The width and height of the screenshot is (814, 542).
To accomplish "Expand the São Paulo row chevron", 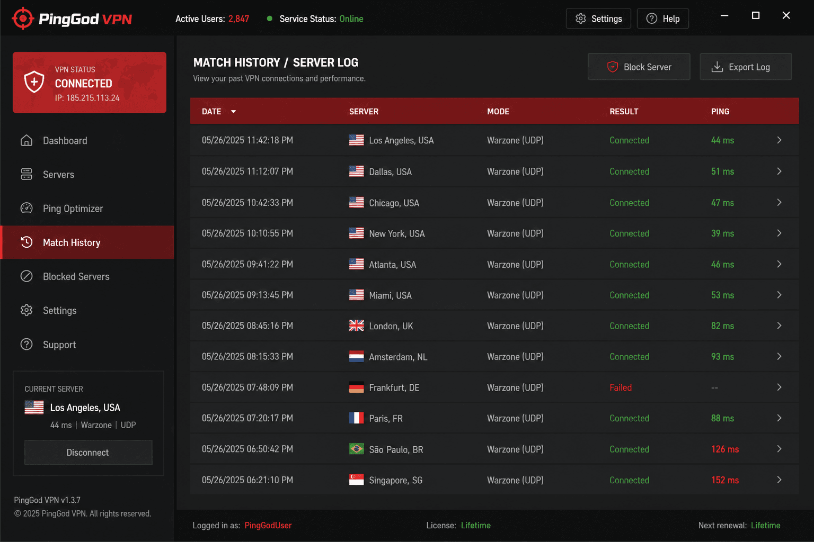I will pyautogui.click(x=779, y=449).
